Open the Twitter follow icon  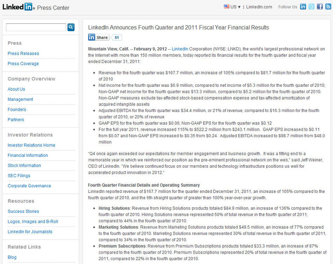coord(311,6)
